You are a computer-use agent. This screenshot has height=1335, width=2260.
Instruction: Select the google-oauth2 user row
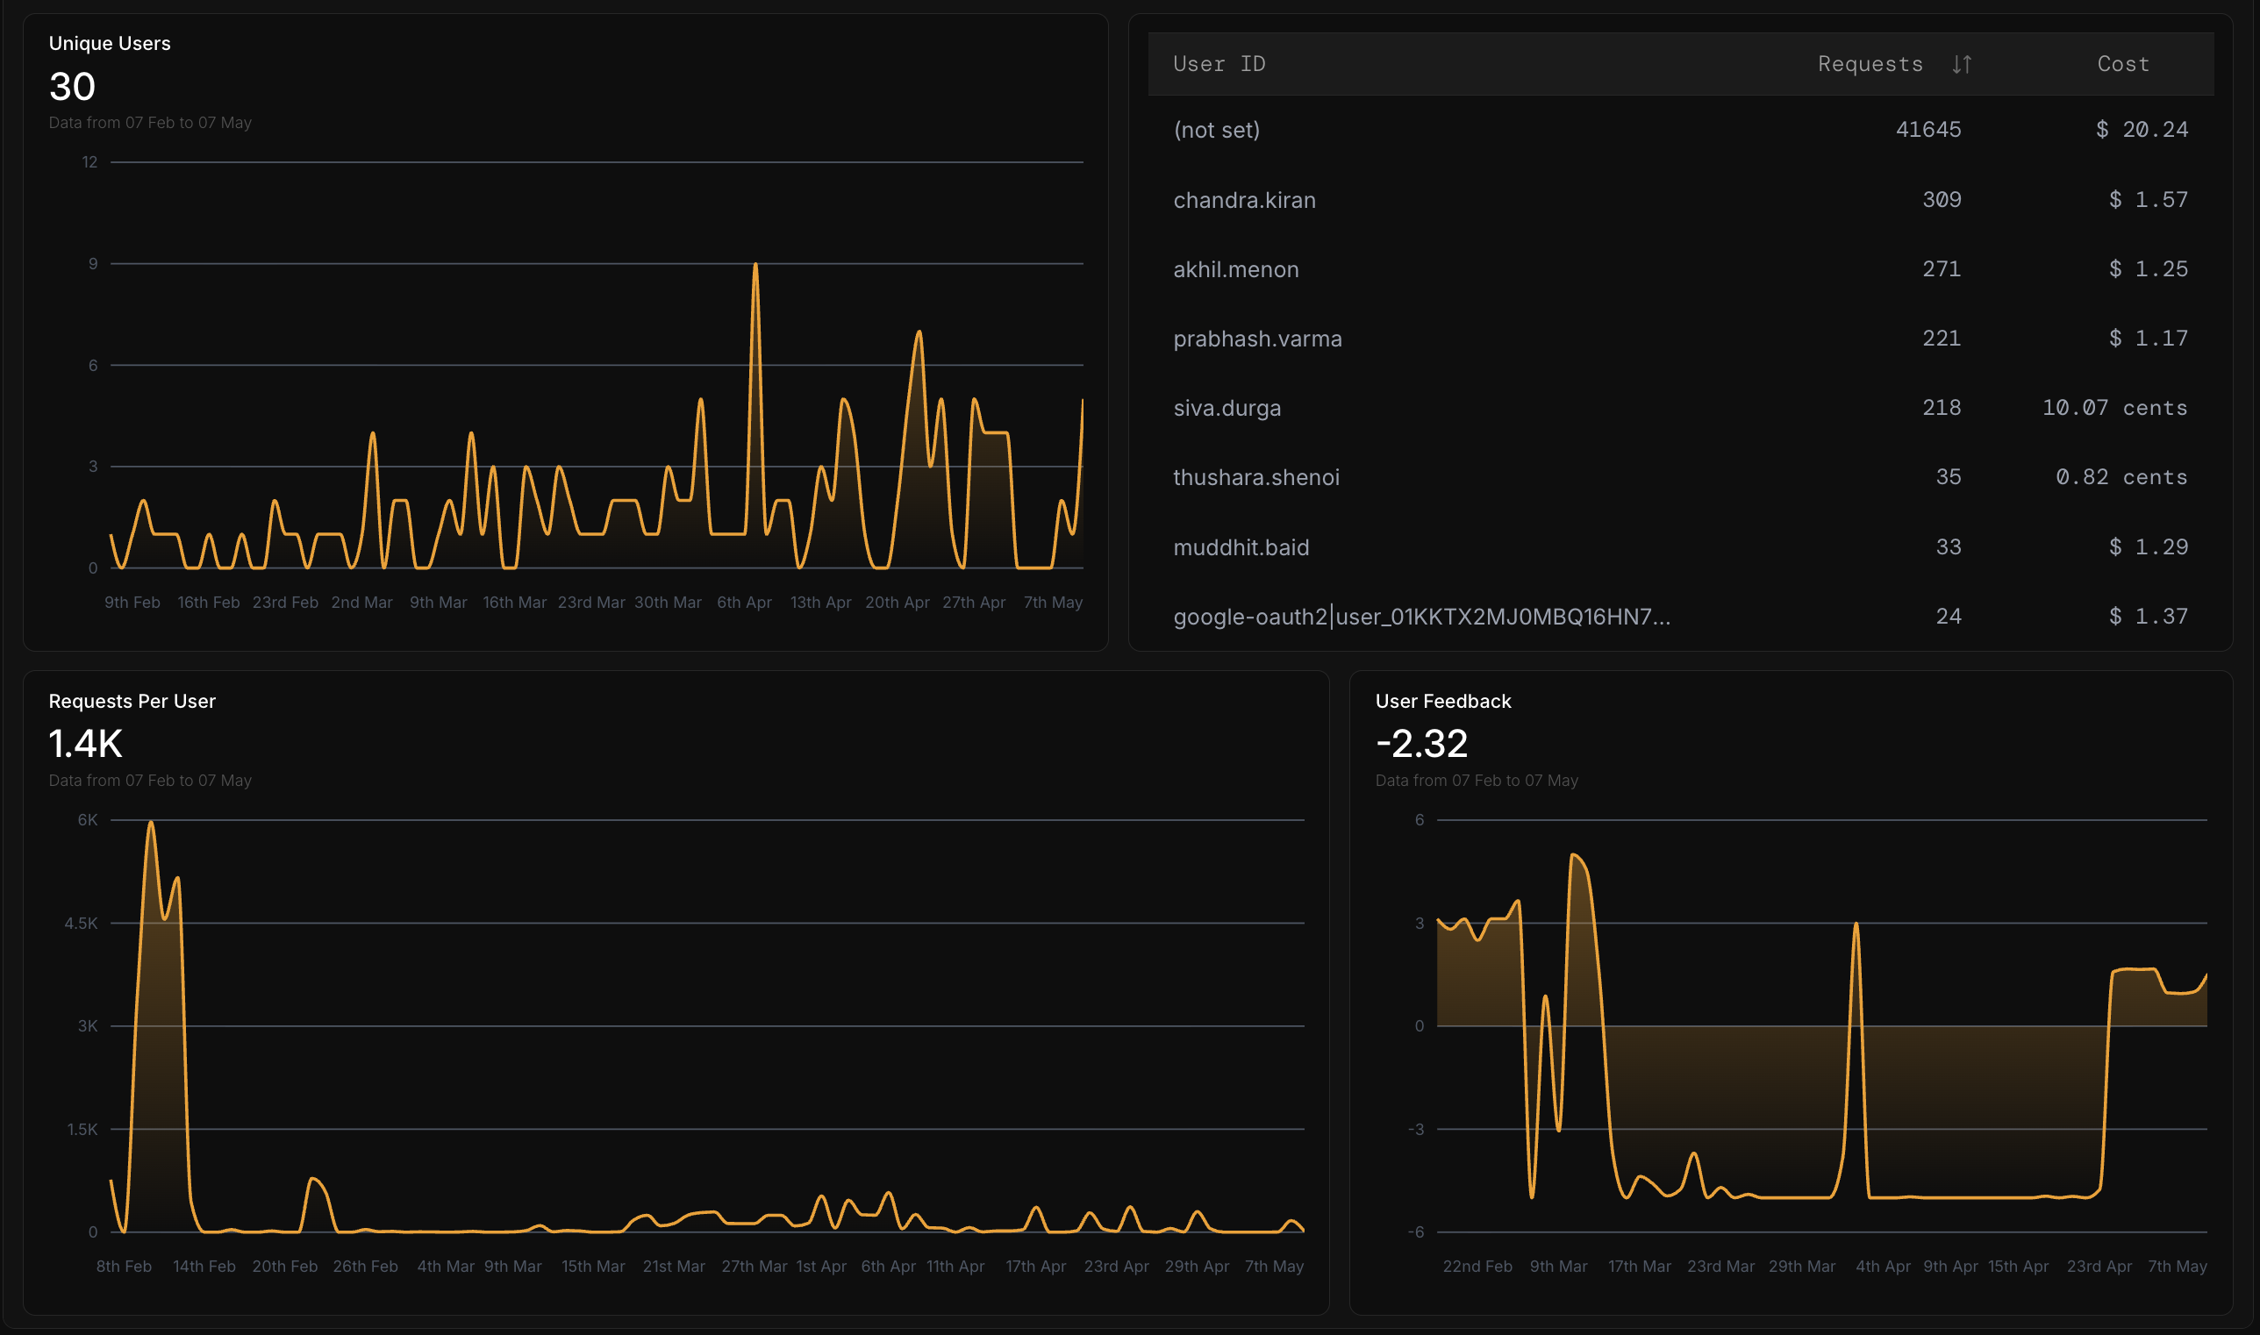click(1681, 617)
